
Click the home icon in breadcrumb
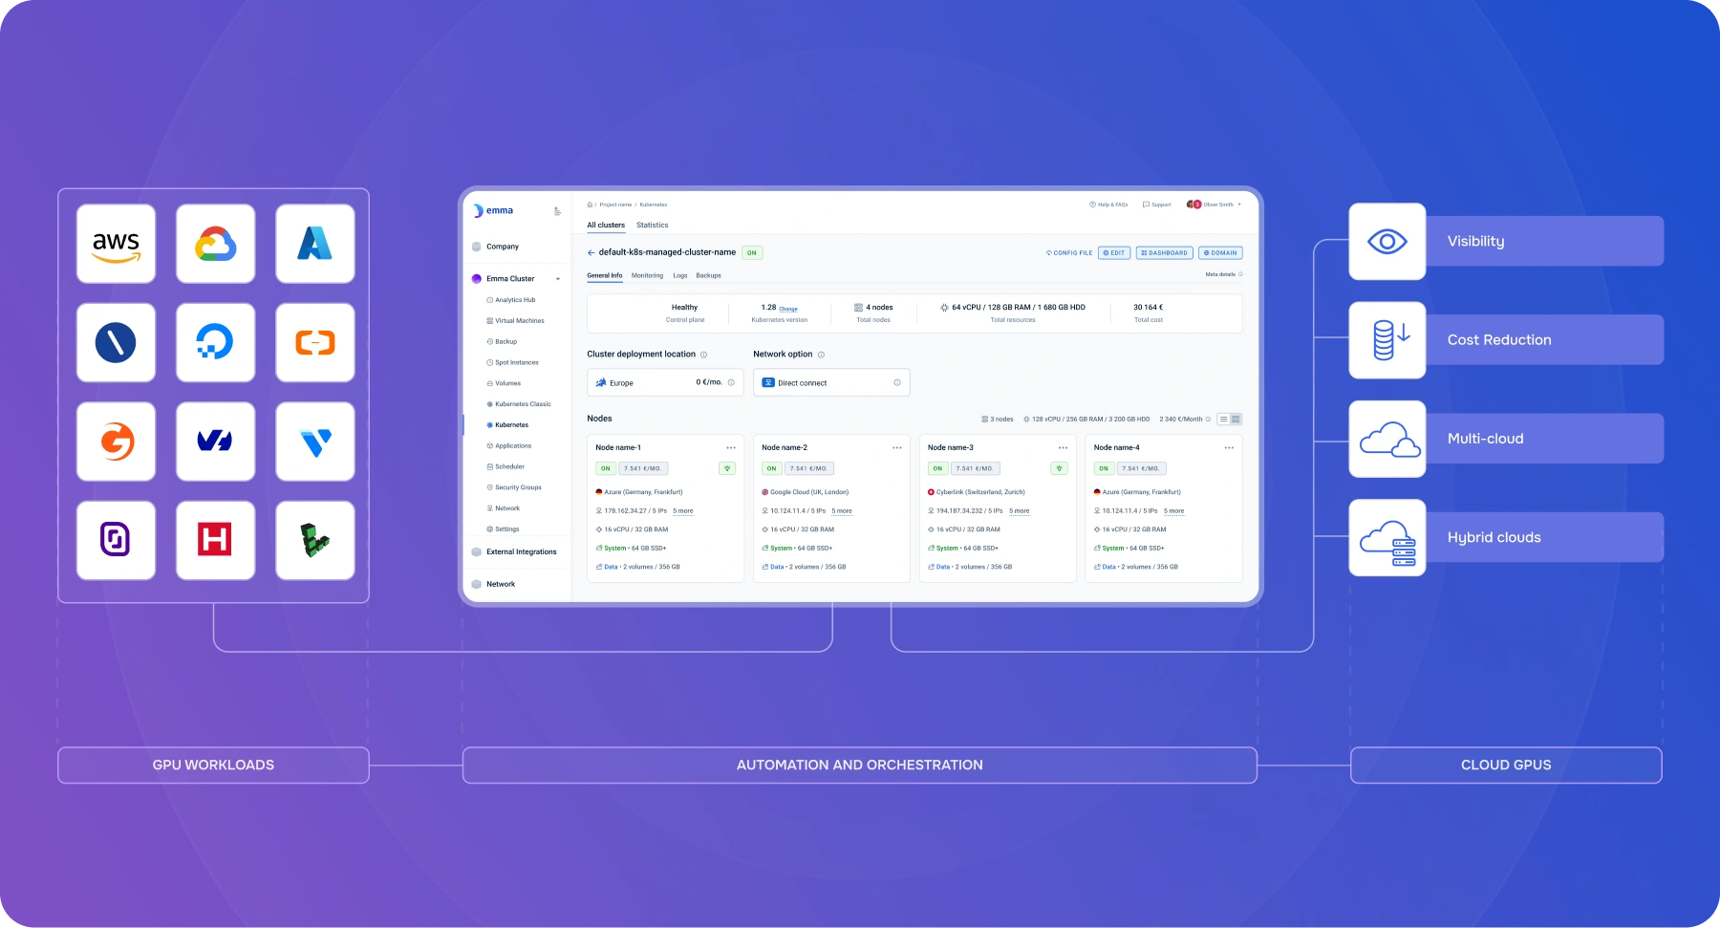[590, 205]
